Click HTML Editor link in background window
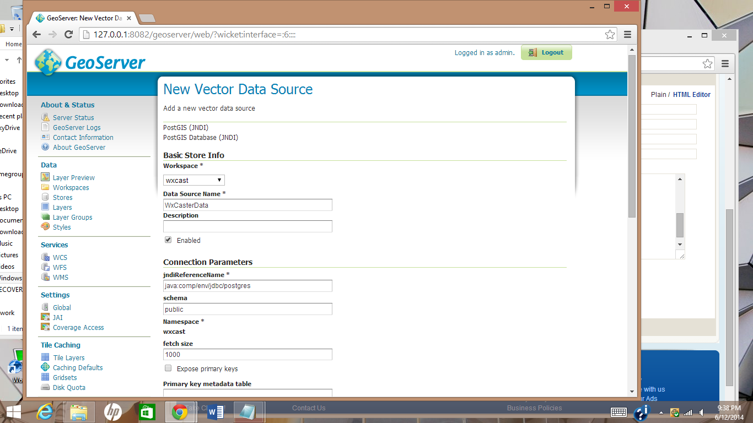753x423 pixels. [x=692, y=94]
